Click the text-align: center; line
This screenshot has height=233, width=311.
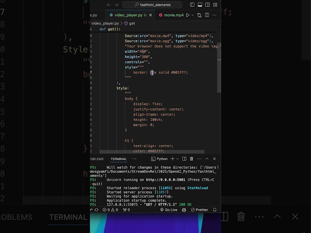pos(153,146)
